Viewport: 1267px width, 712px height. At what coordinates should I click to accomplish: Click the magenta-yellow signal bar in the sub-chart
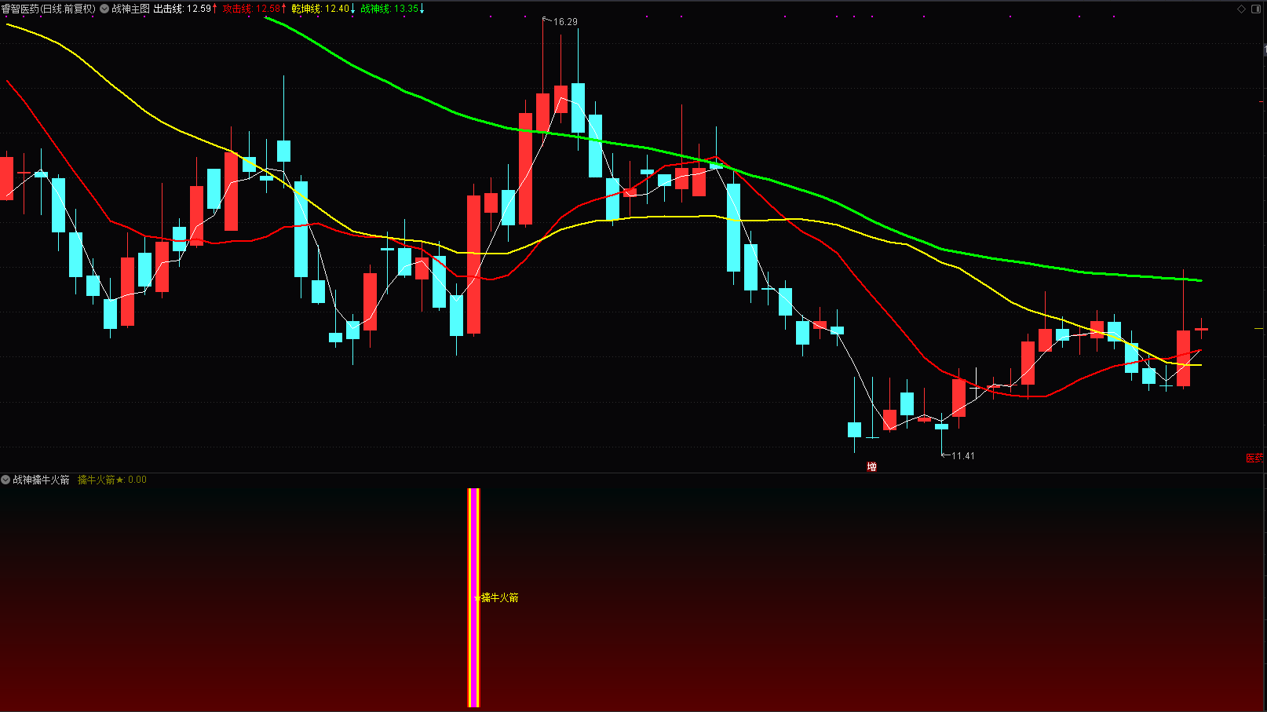(473, 598)
